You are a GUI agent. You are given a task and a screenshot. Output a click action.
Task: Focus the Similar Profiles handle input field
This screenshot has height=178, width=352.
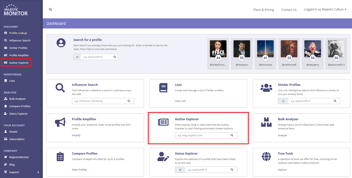[x=309, y=101]
